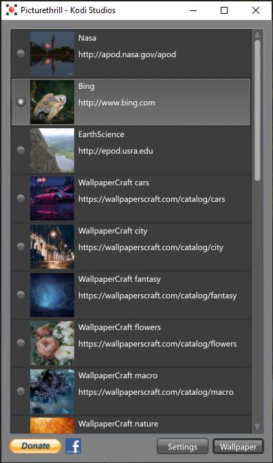
Task: Click the http://epod.usra.edu URL text
Action: tap(116, 151)
